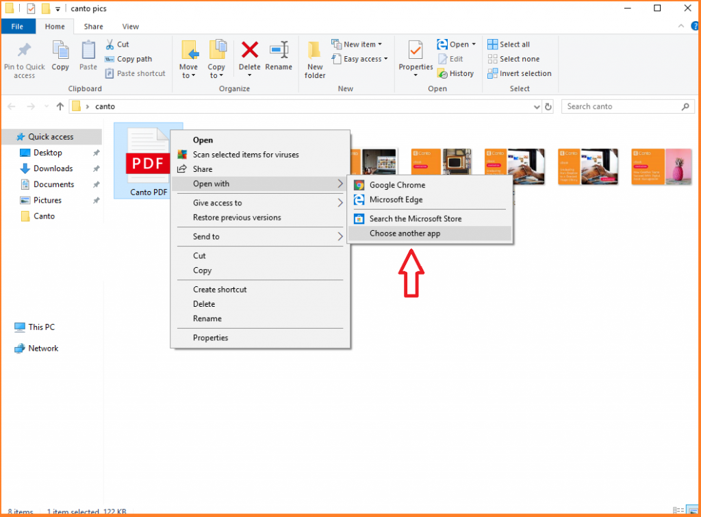
Task: Select Choose another app from the submenu
Action: pos(404,234)
